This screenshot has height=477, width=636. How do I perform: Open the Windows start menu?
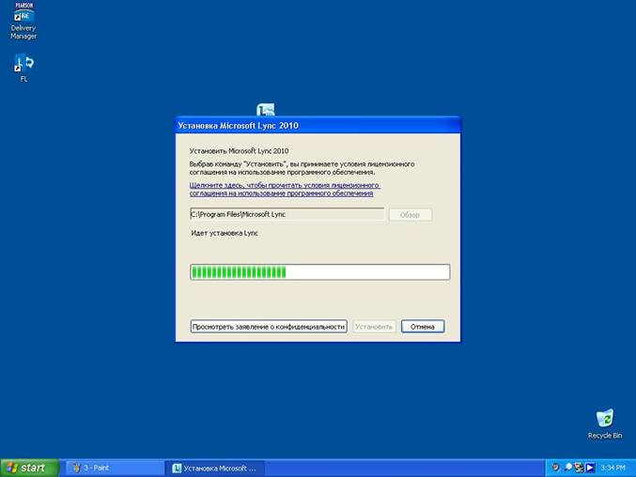point(30,468)
